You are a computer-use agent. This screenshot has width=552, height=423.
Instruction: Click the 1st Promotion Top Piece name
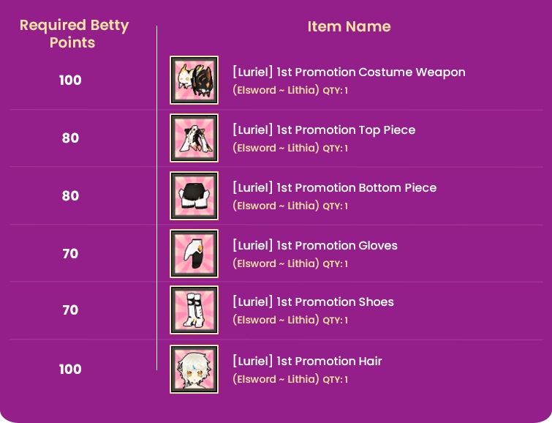[323, 130]
